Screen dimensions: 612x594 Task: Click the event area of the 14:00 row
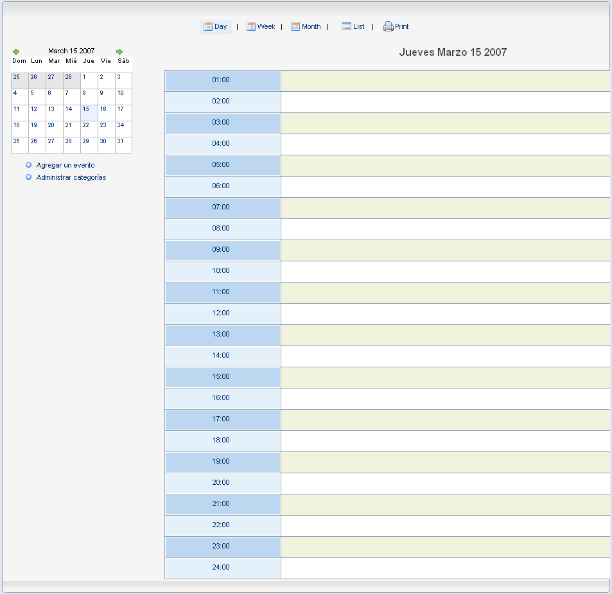[445, 356]
